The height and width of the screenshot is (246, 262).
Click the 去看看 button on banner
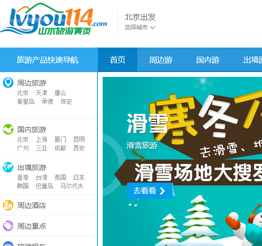click(x=149, y=191)
